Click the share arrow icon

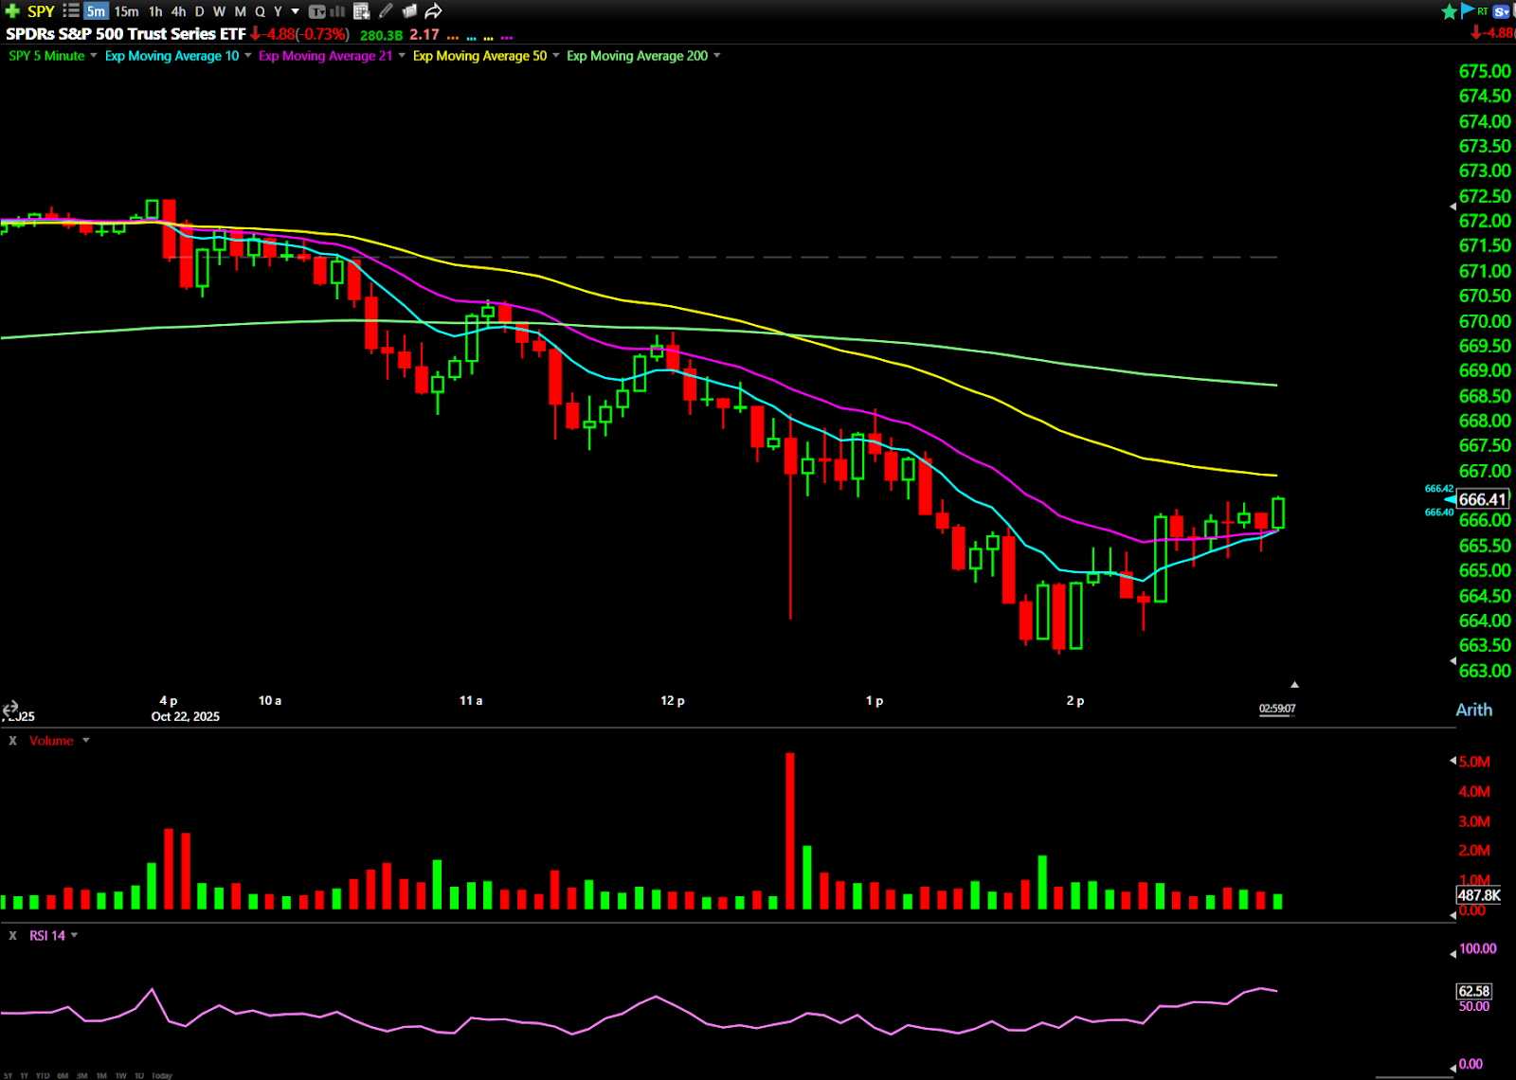tap(433, 11)
